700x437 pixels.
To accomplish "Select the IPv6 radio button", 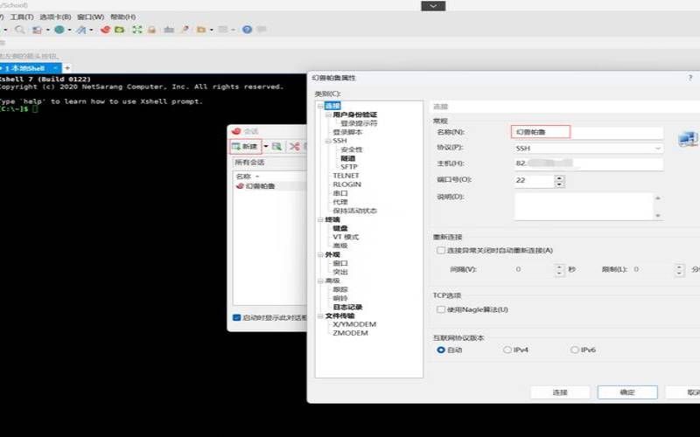I will click(x=575, y=350).
